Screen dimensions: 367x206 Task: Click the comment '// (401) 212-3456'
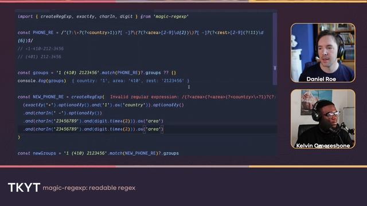(x=40, y=57)
